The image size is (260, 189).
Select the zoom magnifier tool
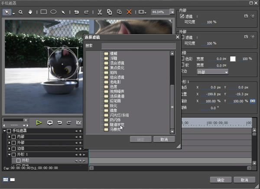pyautogui.click(x=20, y=12)
